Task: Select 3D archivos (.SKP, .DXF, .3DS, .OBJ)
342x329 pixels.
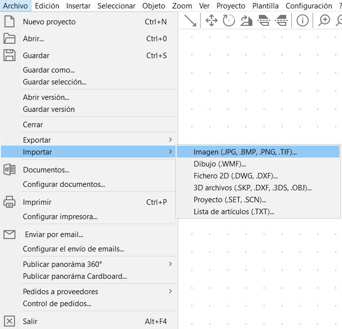Action: (x=252, y=188)
